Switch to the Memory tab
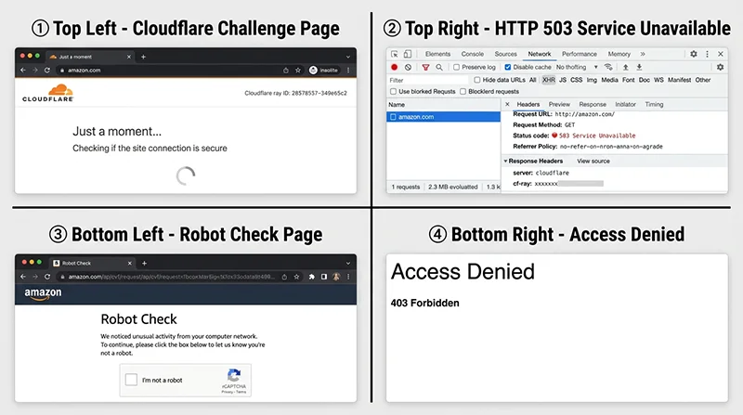743x415 pixels. [619, 54]
